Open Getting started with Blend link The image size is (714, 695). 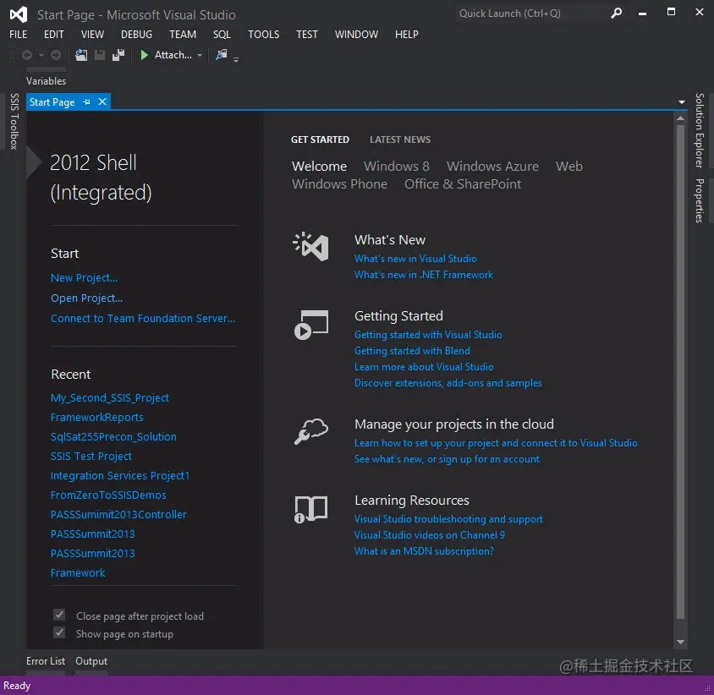pos(412,350)
